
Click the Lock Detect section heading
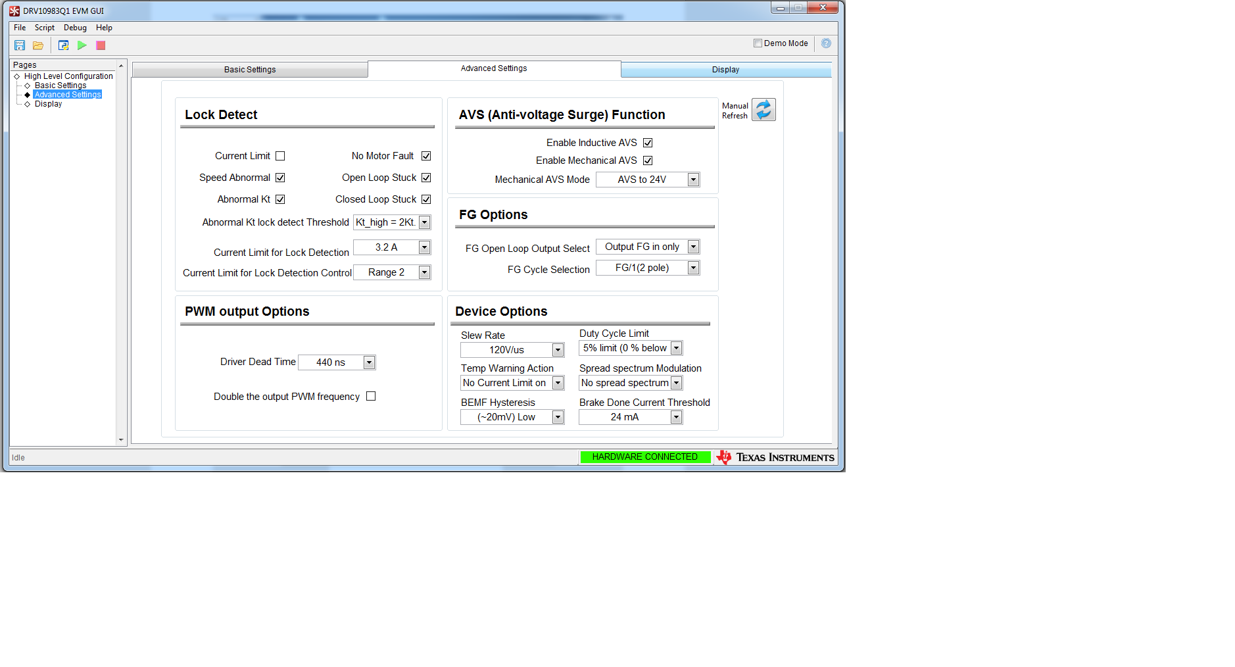point(221,114)
